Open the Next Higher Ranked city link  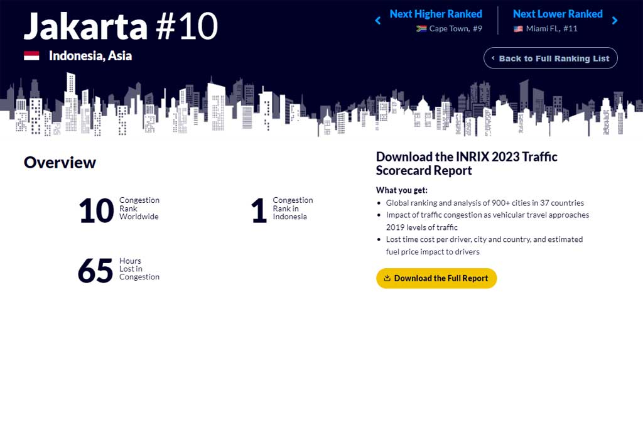click(x=436, y=14)
